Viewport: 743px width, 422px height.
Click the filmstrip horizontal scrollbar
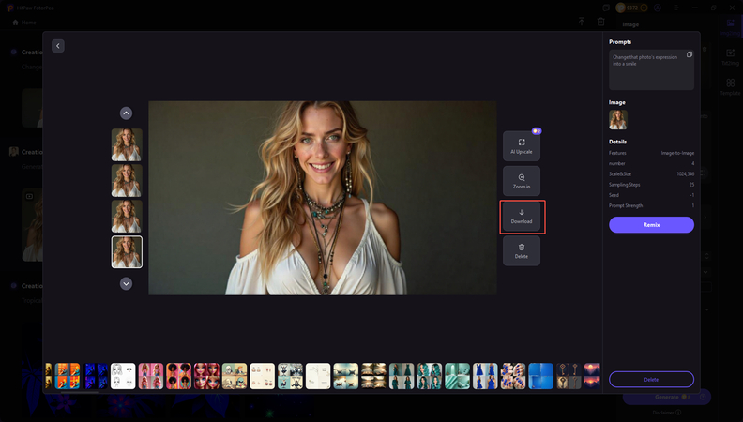[x=79, y=392]
